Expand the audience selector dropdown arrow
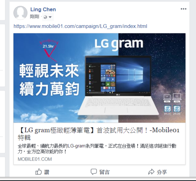This screenshot has width=196, height=181. 50,17
